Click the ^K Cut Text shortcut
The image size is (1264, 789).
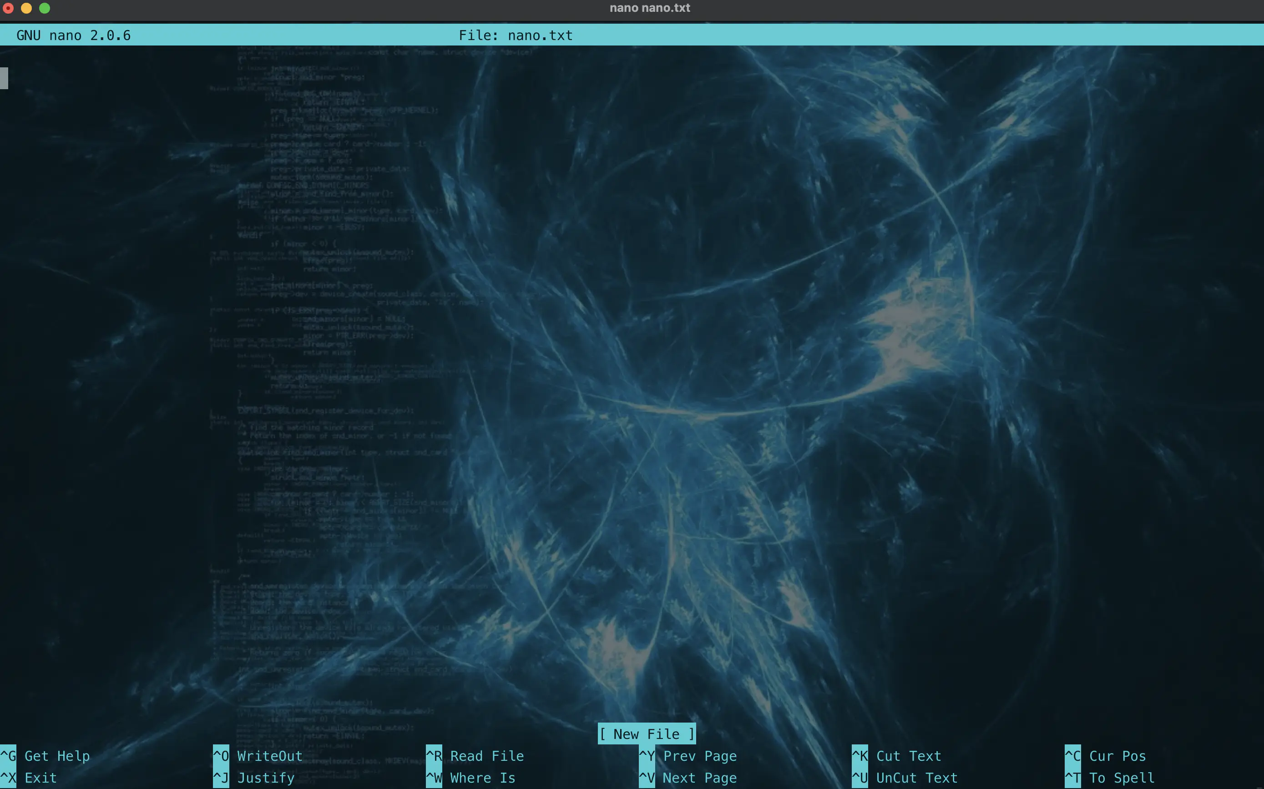(896, 756)
